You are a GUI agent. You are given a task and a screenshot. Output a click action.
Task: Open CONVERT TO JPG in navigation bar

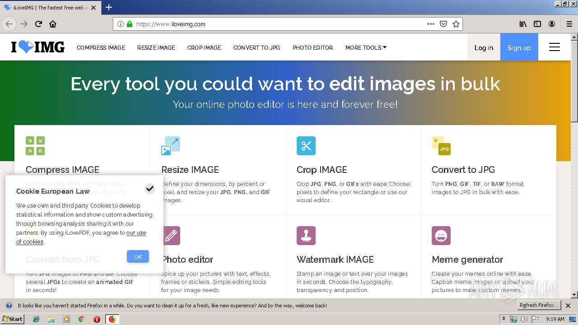click(x=256, y=47)
